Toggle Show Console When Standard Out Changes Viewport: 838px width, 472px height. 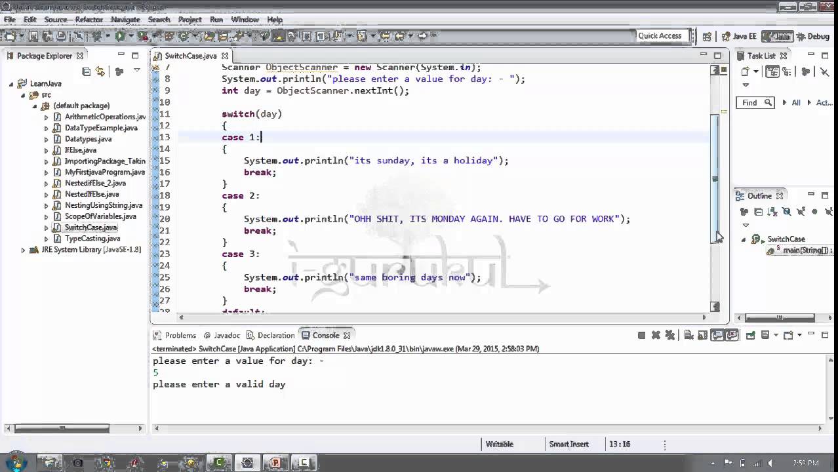click(x=717, y=335)
